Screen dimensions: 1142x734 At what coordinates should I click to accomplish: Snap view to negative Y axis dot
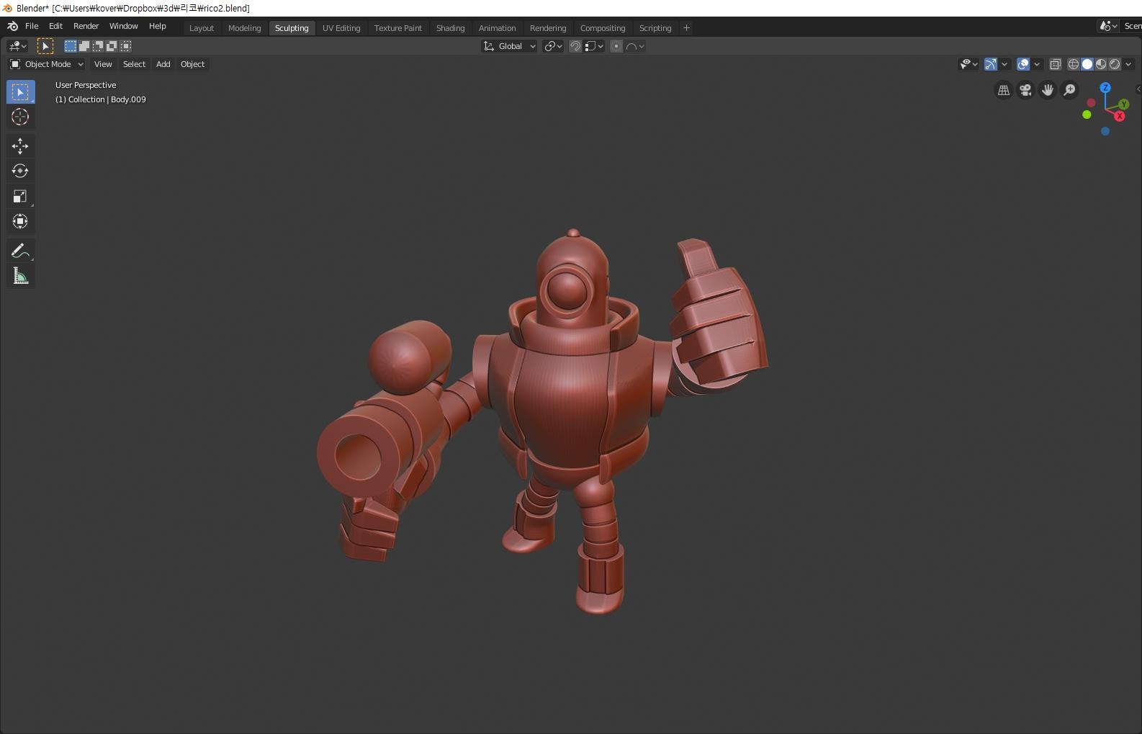pos(1087,115)
